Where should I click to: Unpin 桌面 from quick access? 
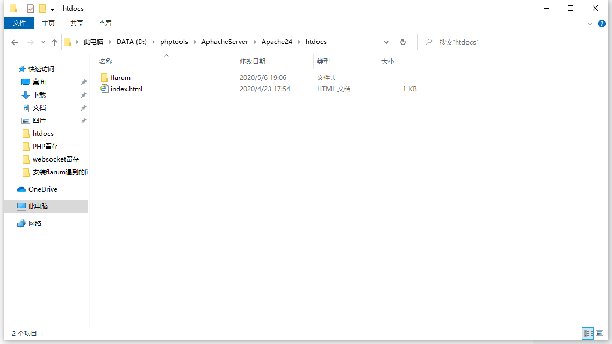point(84,82)
